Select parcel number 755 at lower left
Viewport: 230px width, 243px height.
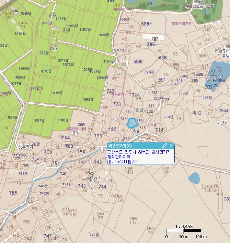(13, 193)
